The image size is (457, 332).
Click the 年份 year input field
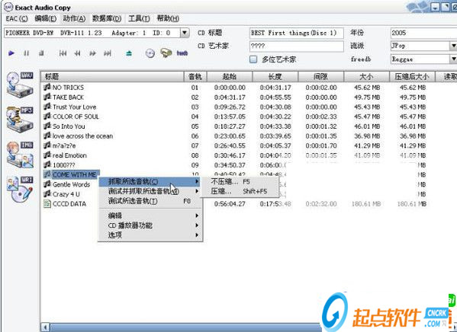(x=423, y=33)
